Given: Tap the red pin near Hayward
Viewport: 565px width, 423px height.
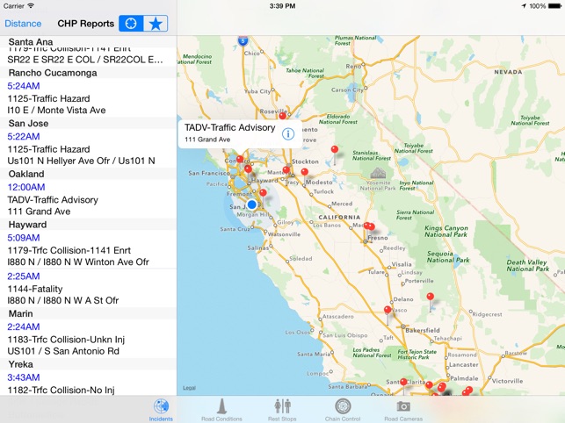Looking at the screenshot, I should [248, 168].
